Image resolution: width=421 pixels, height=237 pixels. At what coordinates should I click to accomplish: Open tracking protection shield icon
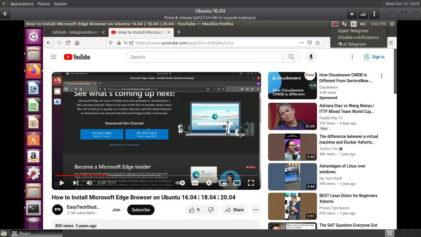click(111, 43)
